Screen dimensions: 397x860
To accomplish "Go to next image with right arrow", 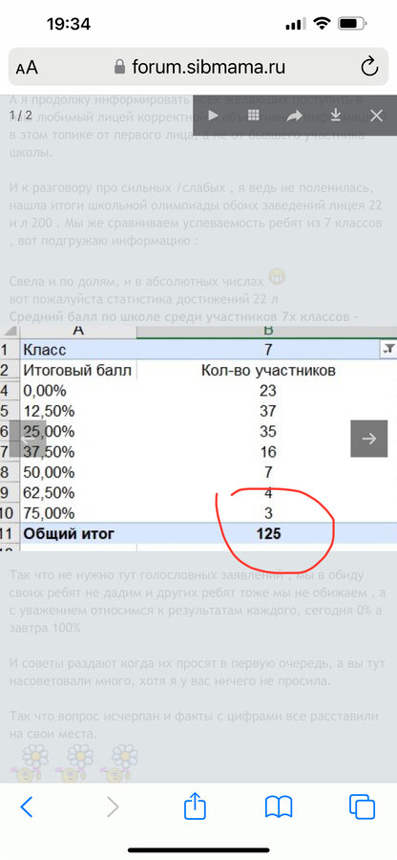I will click(369, 439).
